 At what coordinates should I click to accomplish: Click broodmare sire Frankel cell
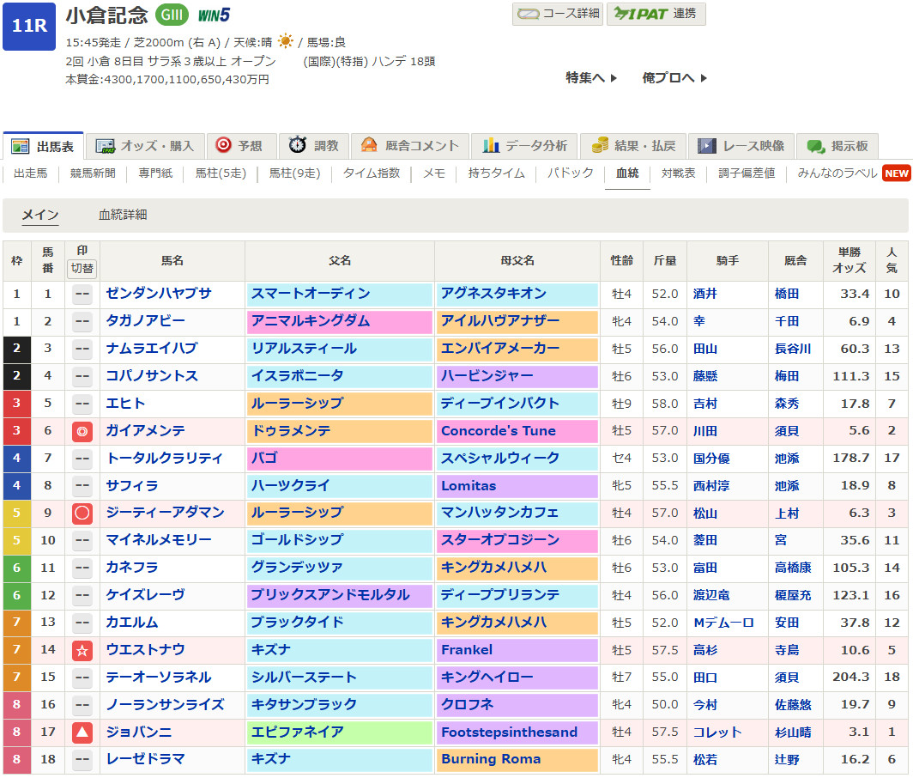point(517,650)
